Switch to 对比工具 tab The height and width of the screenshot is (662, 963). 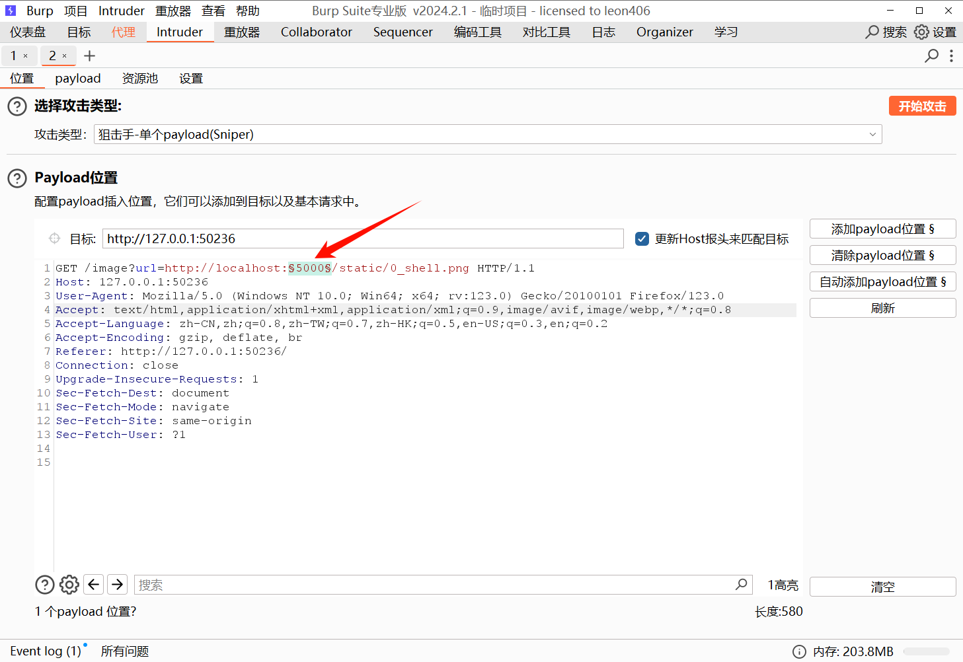[547, 32]
